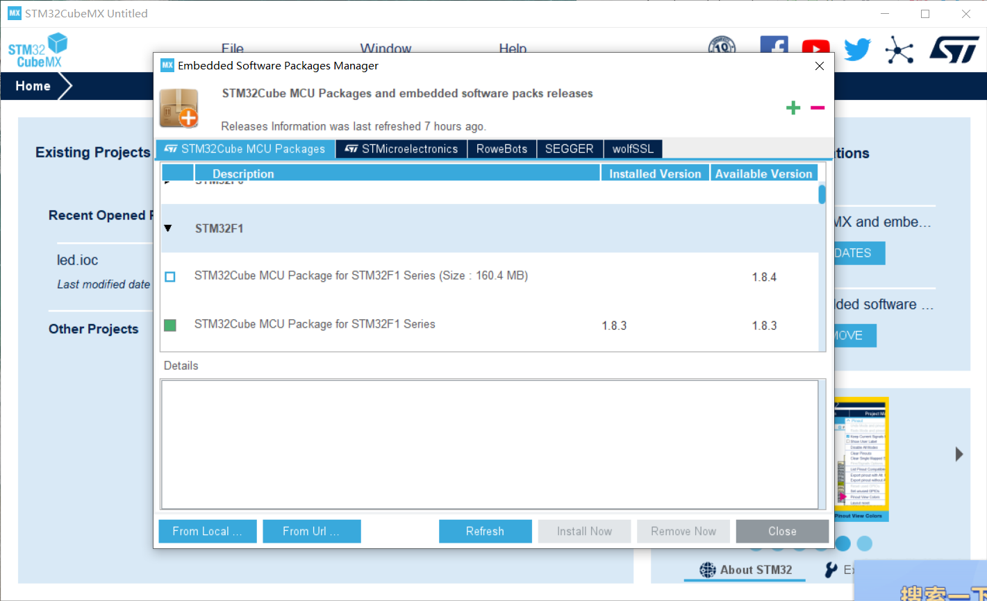
Task: Click the Installed Version column header
Action: [655, 173]
